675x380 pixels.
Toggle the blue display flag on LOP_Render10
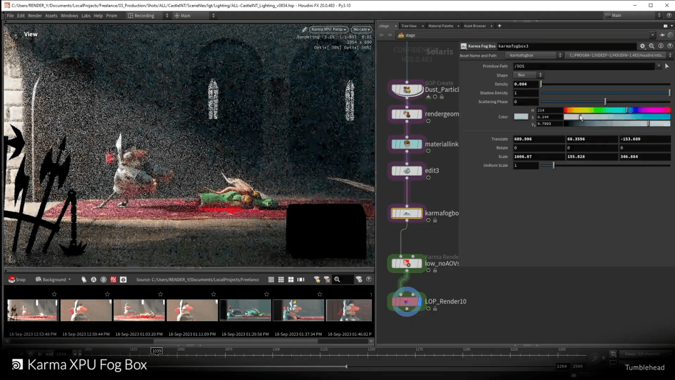coord(420,302)
